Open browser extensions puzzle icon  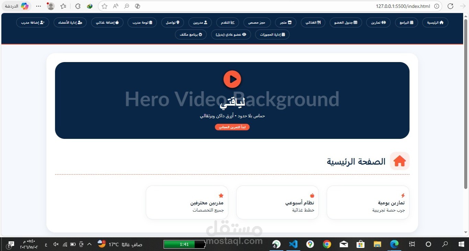[78, 6]
